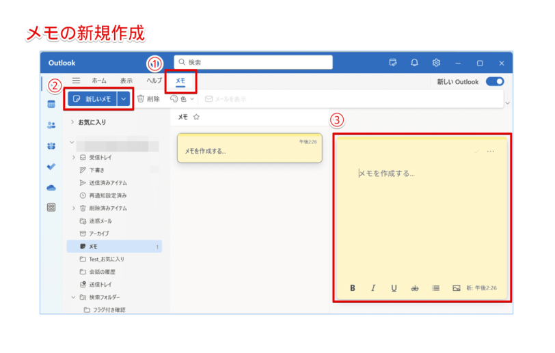Open the People contacts icon
Screen dimensions: 555x353
tap(51, 125)
